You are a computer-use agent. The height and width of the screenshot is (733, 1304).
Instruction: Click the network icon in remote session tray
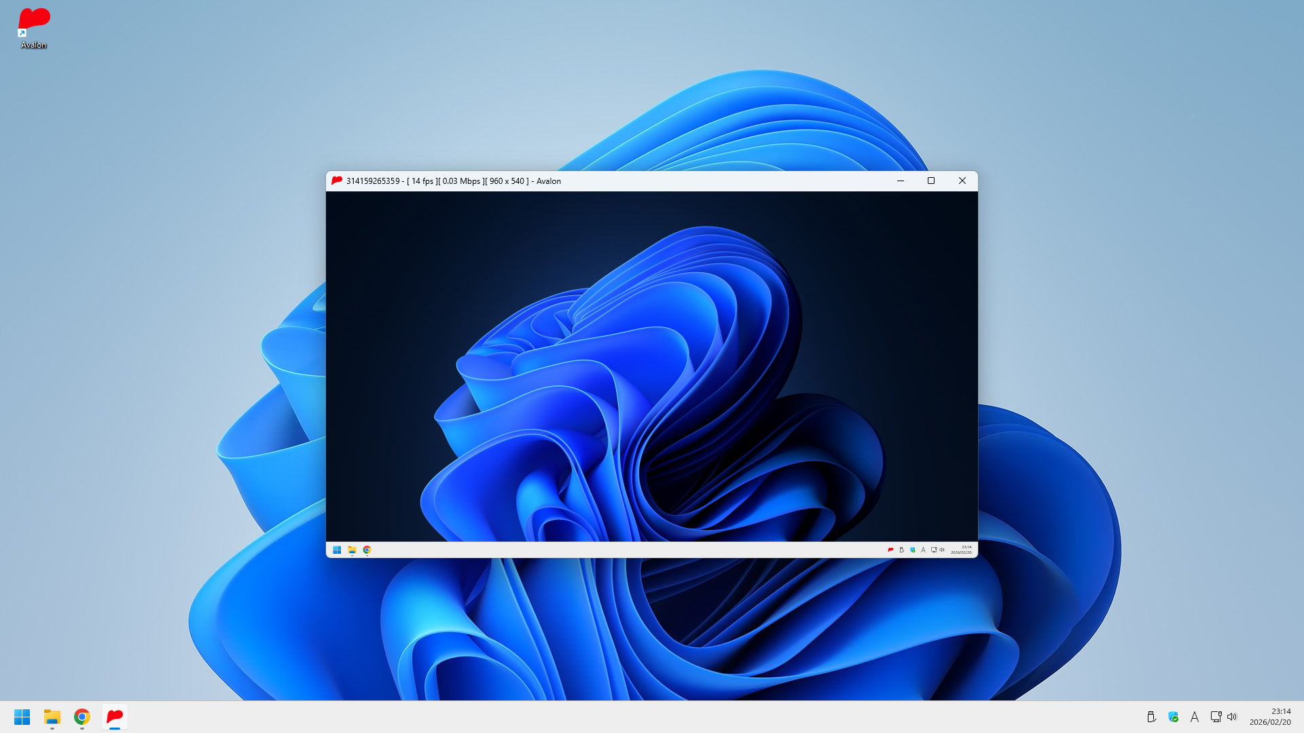[x=934, y=550]
